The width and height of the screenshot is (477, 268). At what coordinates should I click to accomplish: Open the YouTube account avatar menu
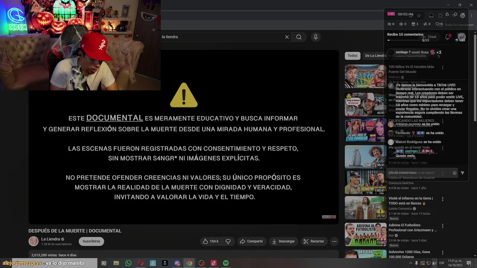[x=461, y=37]
